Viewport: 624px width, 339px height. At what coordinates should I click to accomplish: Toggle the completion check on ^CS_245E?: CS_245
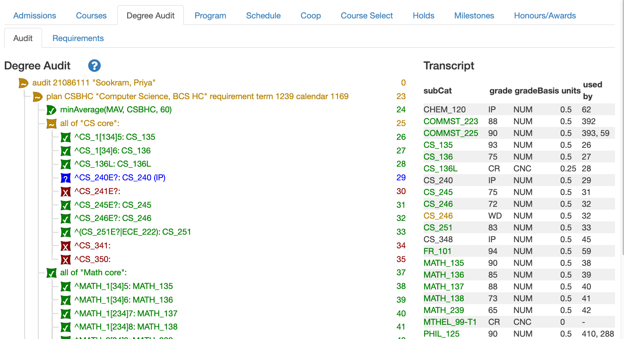(65, 205)
